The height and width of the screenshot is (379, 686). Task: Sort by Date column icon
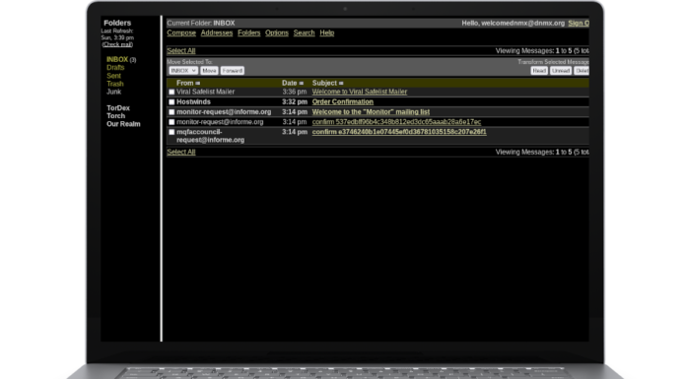tap(301, 83)
